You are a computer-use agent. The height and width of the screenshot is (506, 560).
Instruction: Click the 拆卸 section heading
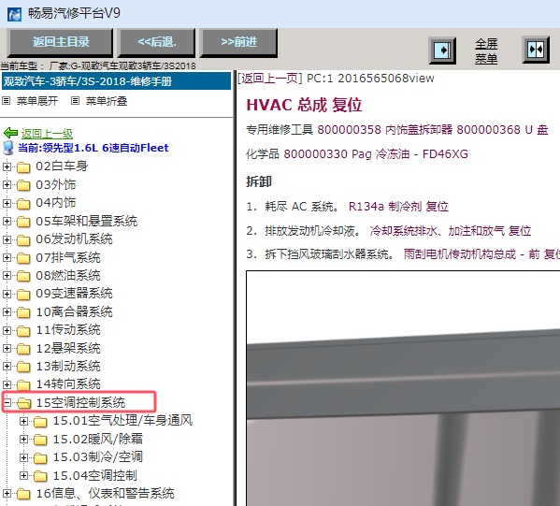[x=259, y=181]
